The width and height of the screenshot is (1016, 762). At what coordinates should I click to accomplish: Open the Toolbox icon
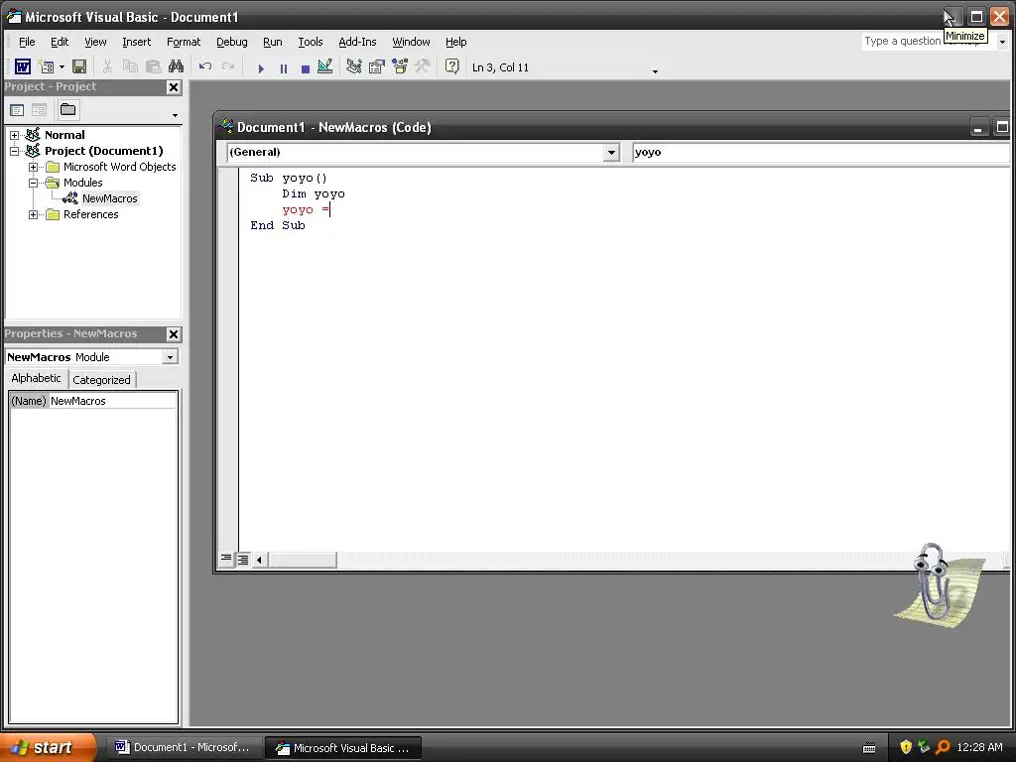pyautogui.click(x=422, y=66)
